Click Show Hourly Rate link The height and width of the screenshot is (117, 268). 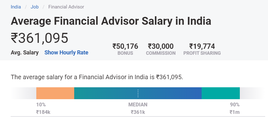tap(66, 53)
